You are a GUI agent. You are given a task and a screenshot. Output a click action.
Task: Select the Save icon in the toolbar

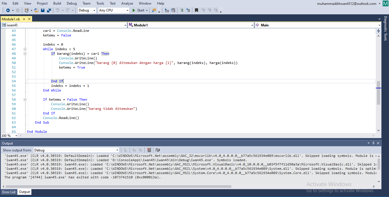42,10
